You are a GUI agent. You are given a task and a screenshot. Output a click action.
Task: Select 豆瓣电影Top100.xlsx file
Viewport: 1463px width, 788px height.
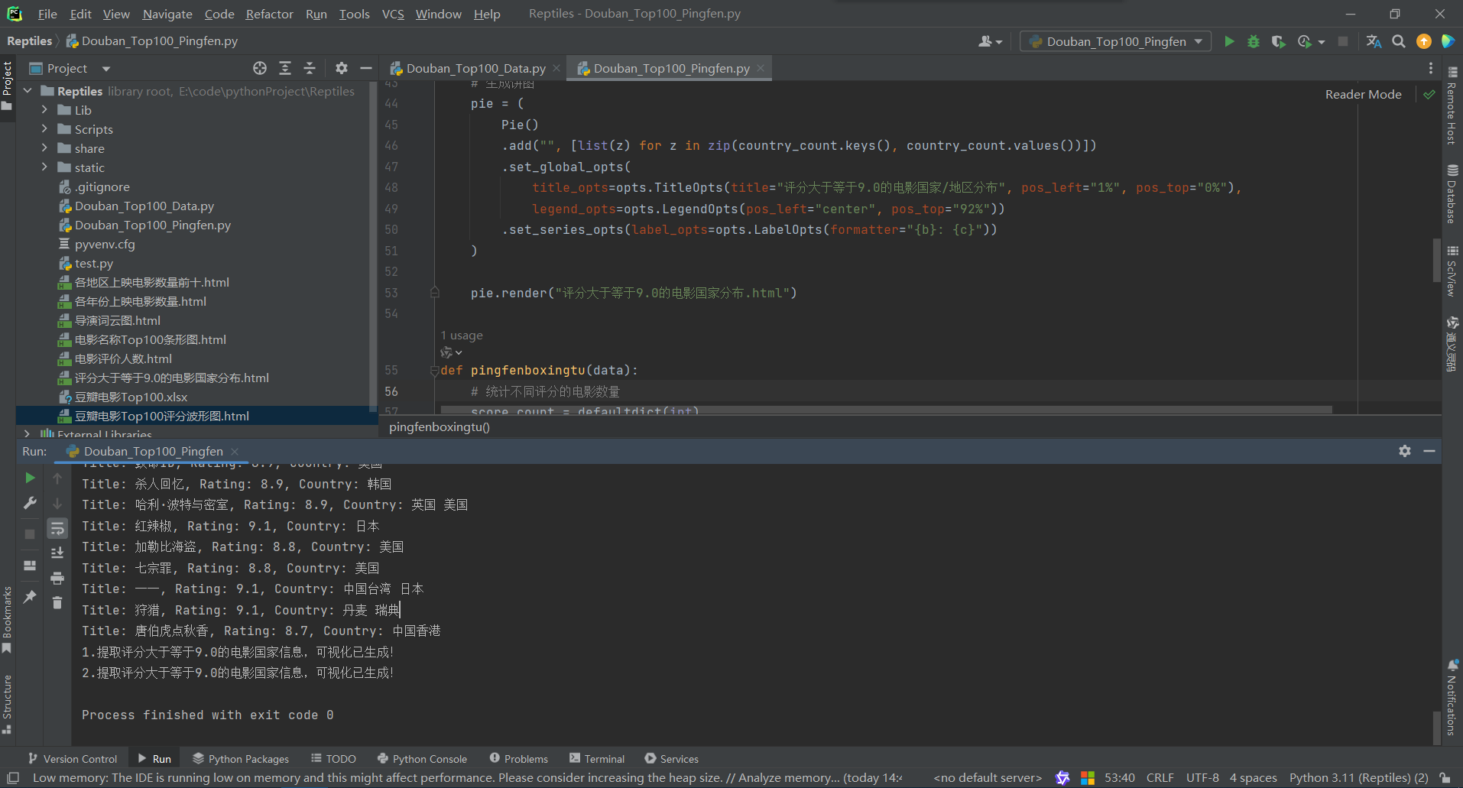point(131,397)
